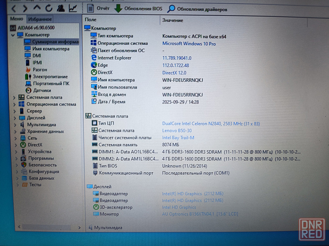
Task: Go up one level with Up arrow
Action: click(x=37, y=8)
